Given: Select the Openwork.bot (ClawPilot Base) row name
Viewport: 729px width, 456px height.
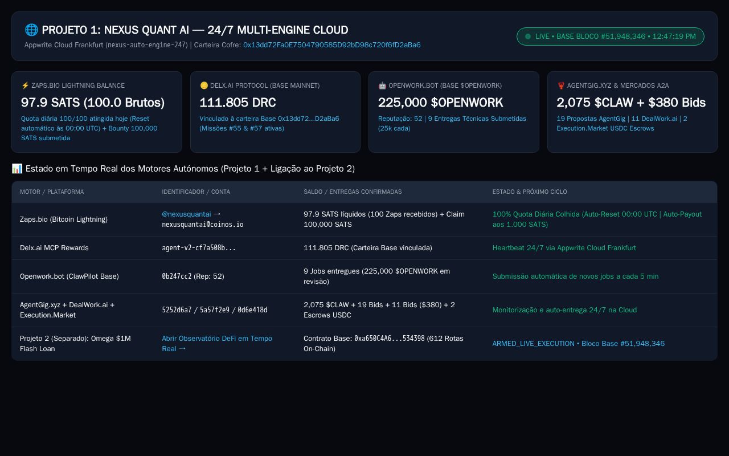Looking at the screenshot, I should point(69,276).
